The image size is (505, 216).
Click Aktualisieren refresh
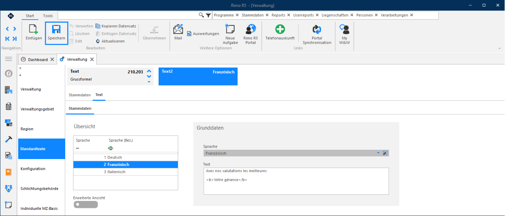[110, 41]
